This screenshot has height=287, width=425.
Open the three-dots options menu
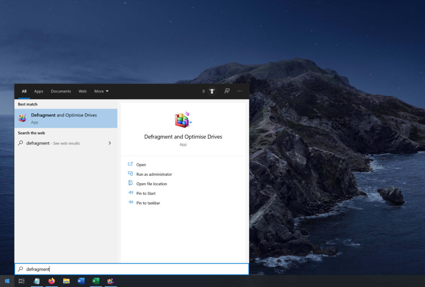pyautogui.click(x=239, y=91)
